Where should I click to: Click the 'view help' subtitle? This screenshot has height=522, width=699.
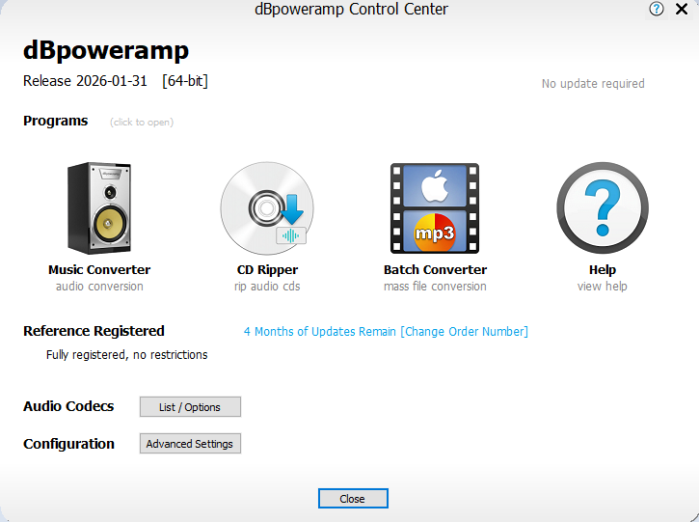point(603,287)
